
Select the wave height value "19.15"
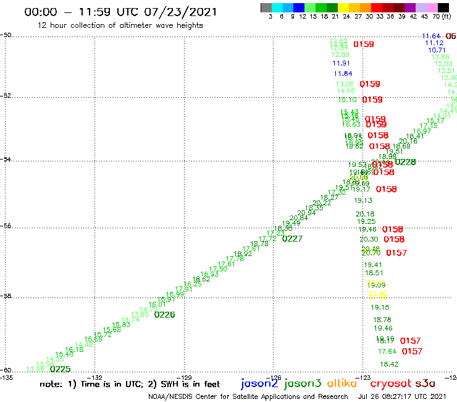pyautogui.click(x=380, y=307)
